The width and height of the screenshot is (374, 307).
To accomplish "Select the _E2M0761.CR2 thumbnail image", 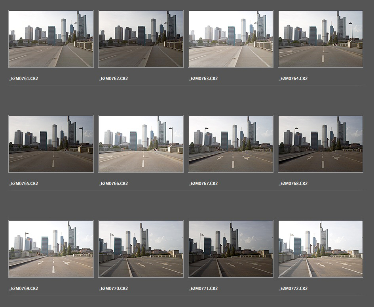I will tap(51, 39).
